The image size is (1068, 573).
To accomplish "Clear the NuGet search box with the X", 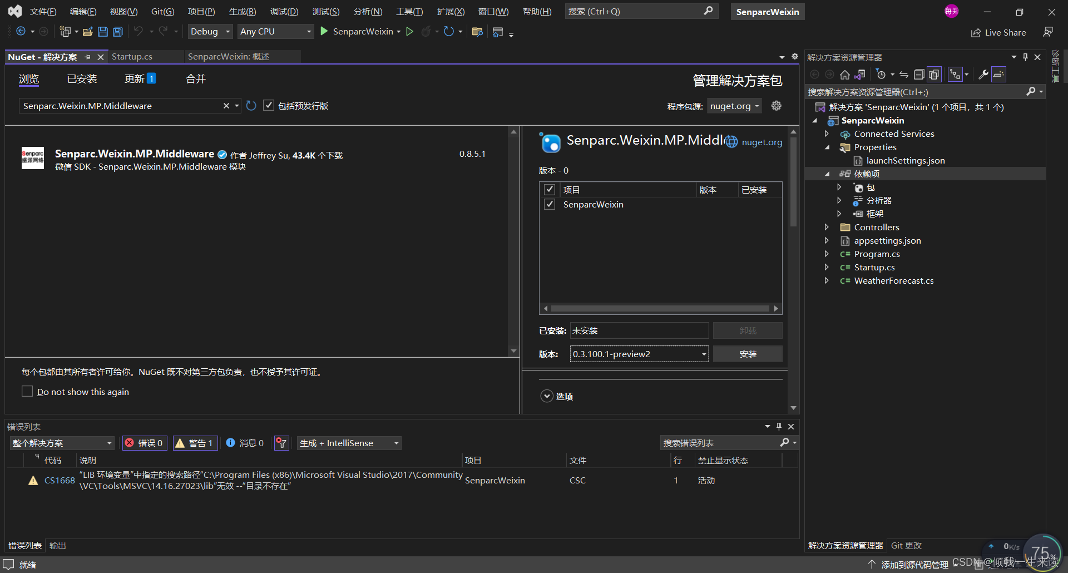I will coord(226,106).
